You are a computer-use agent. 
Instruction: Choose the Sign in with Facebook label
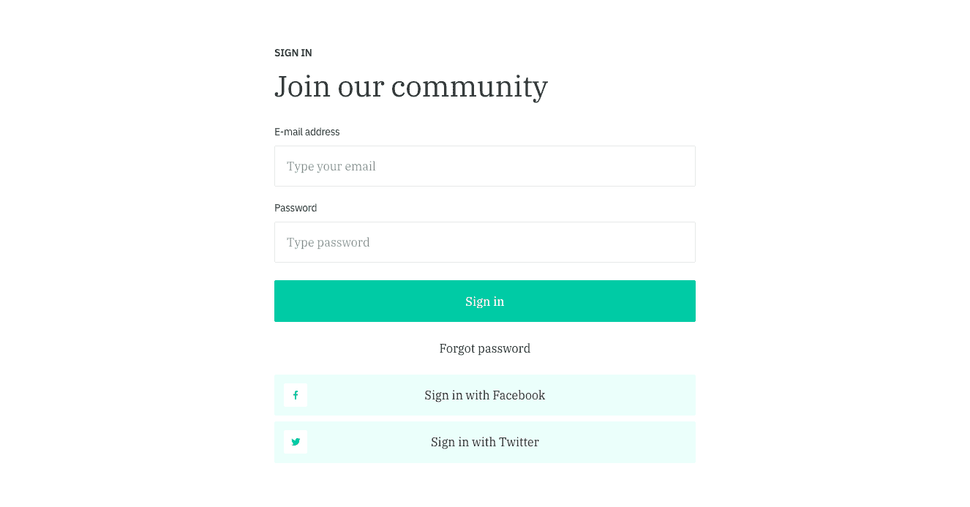pos(484,395)
